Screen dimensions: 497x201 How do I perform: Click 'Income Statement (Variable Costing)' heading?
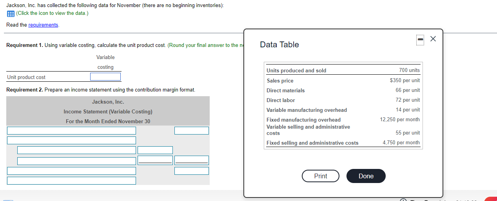108,112
